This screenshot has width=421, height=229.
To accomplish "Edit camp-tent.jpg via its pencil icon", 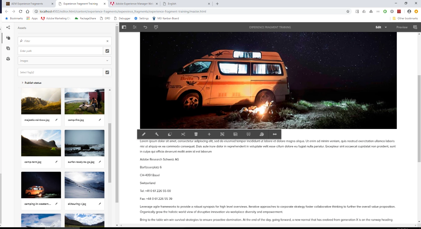I will pos(56,162).
